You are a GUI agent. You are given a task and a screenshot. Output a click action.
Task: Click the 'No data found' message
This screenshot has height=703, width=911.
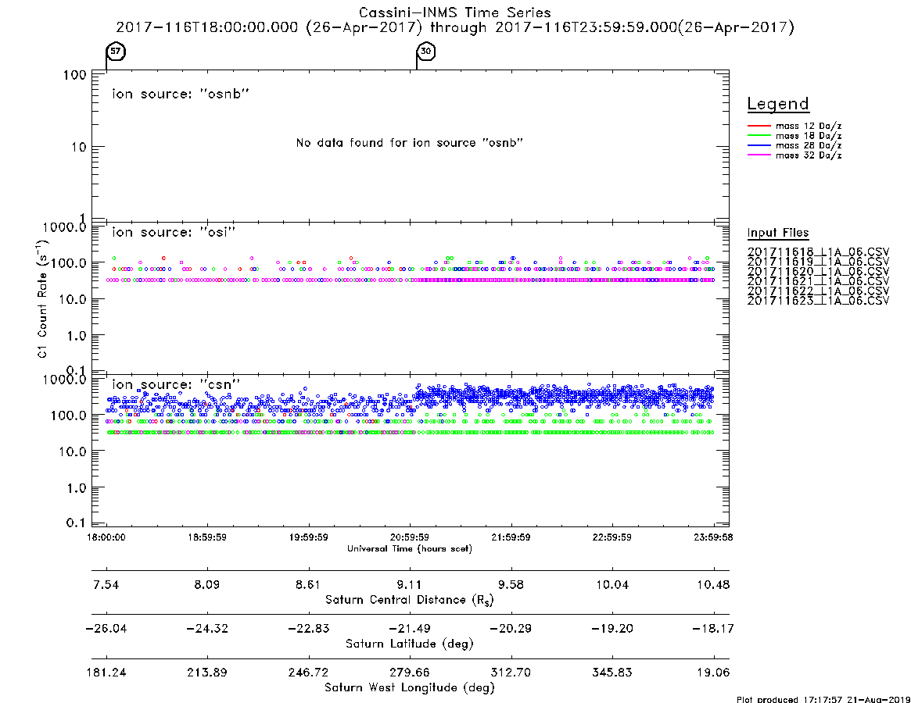coord(410,143)
